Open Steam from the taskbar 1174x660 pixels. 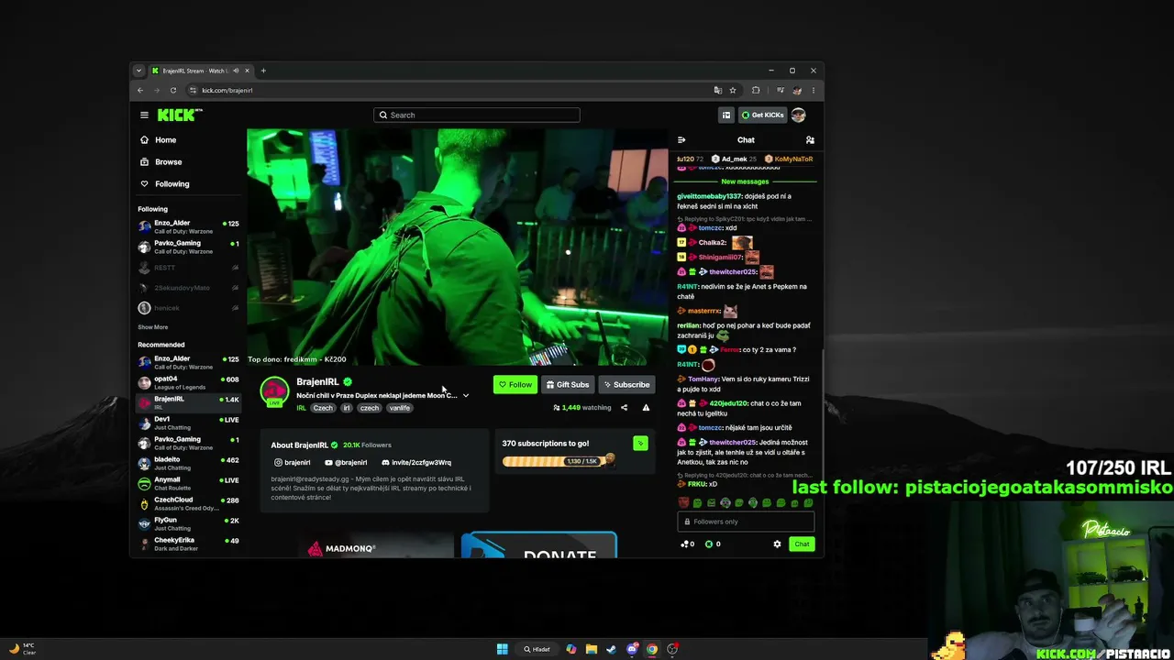pyautogui.click(x=612, y=649)
